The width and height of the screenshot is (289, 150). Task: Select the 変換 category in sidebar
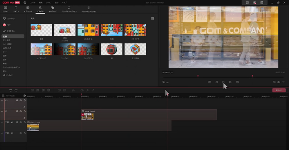pyautogui.click(x=13, y=36)
